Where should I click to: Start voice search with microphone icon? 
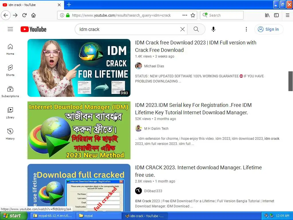tap(213, 29)
